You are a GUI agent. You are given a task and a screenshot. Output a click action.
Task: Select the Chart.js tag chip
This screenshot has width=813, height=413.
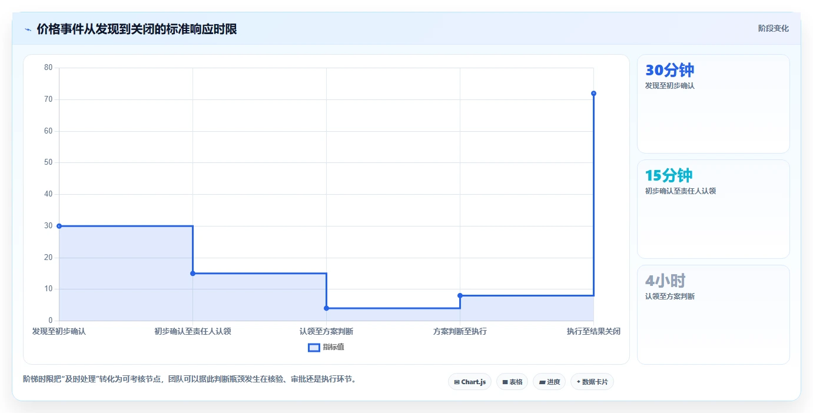(470, 382)
